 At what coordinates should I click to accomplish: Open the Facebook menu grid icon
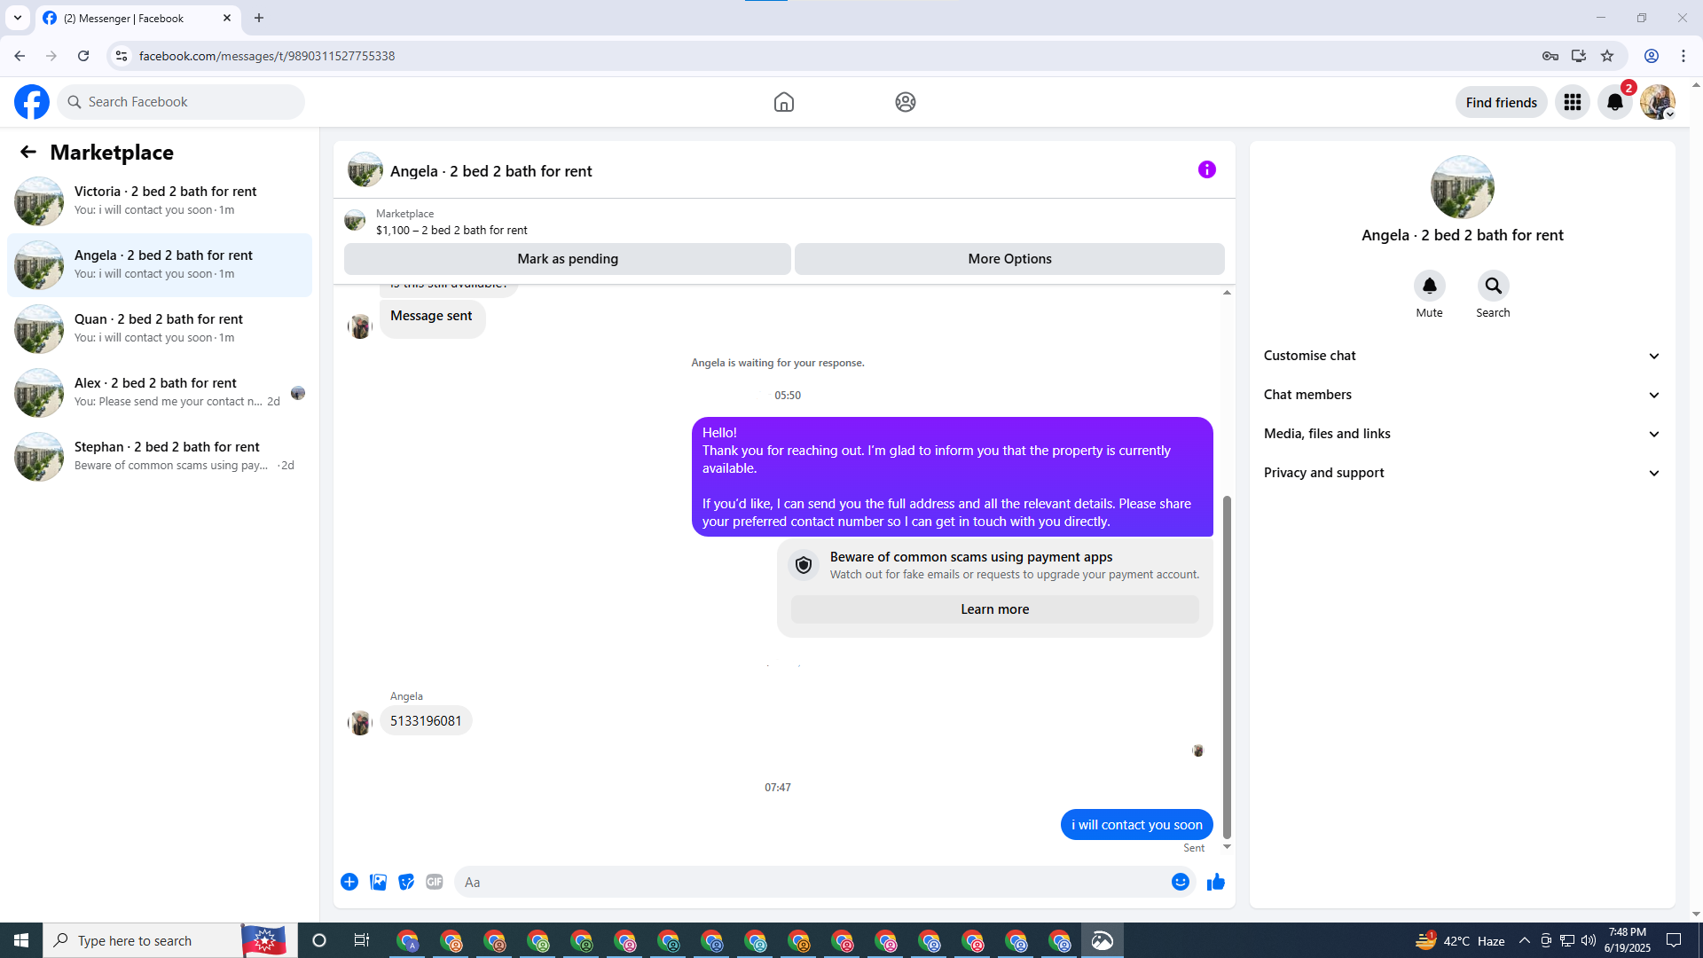[1573, 102]
